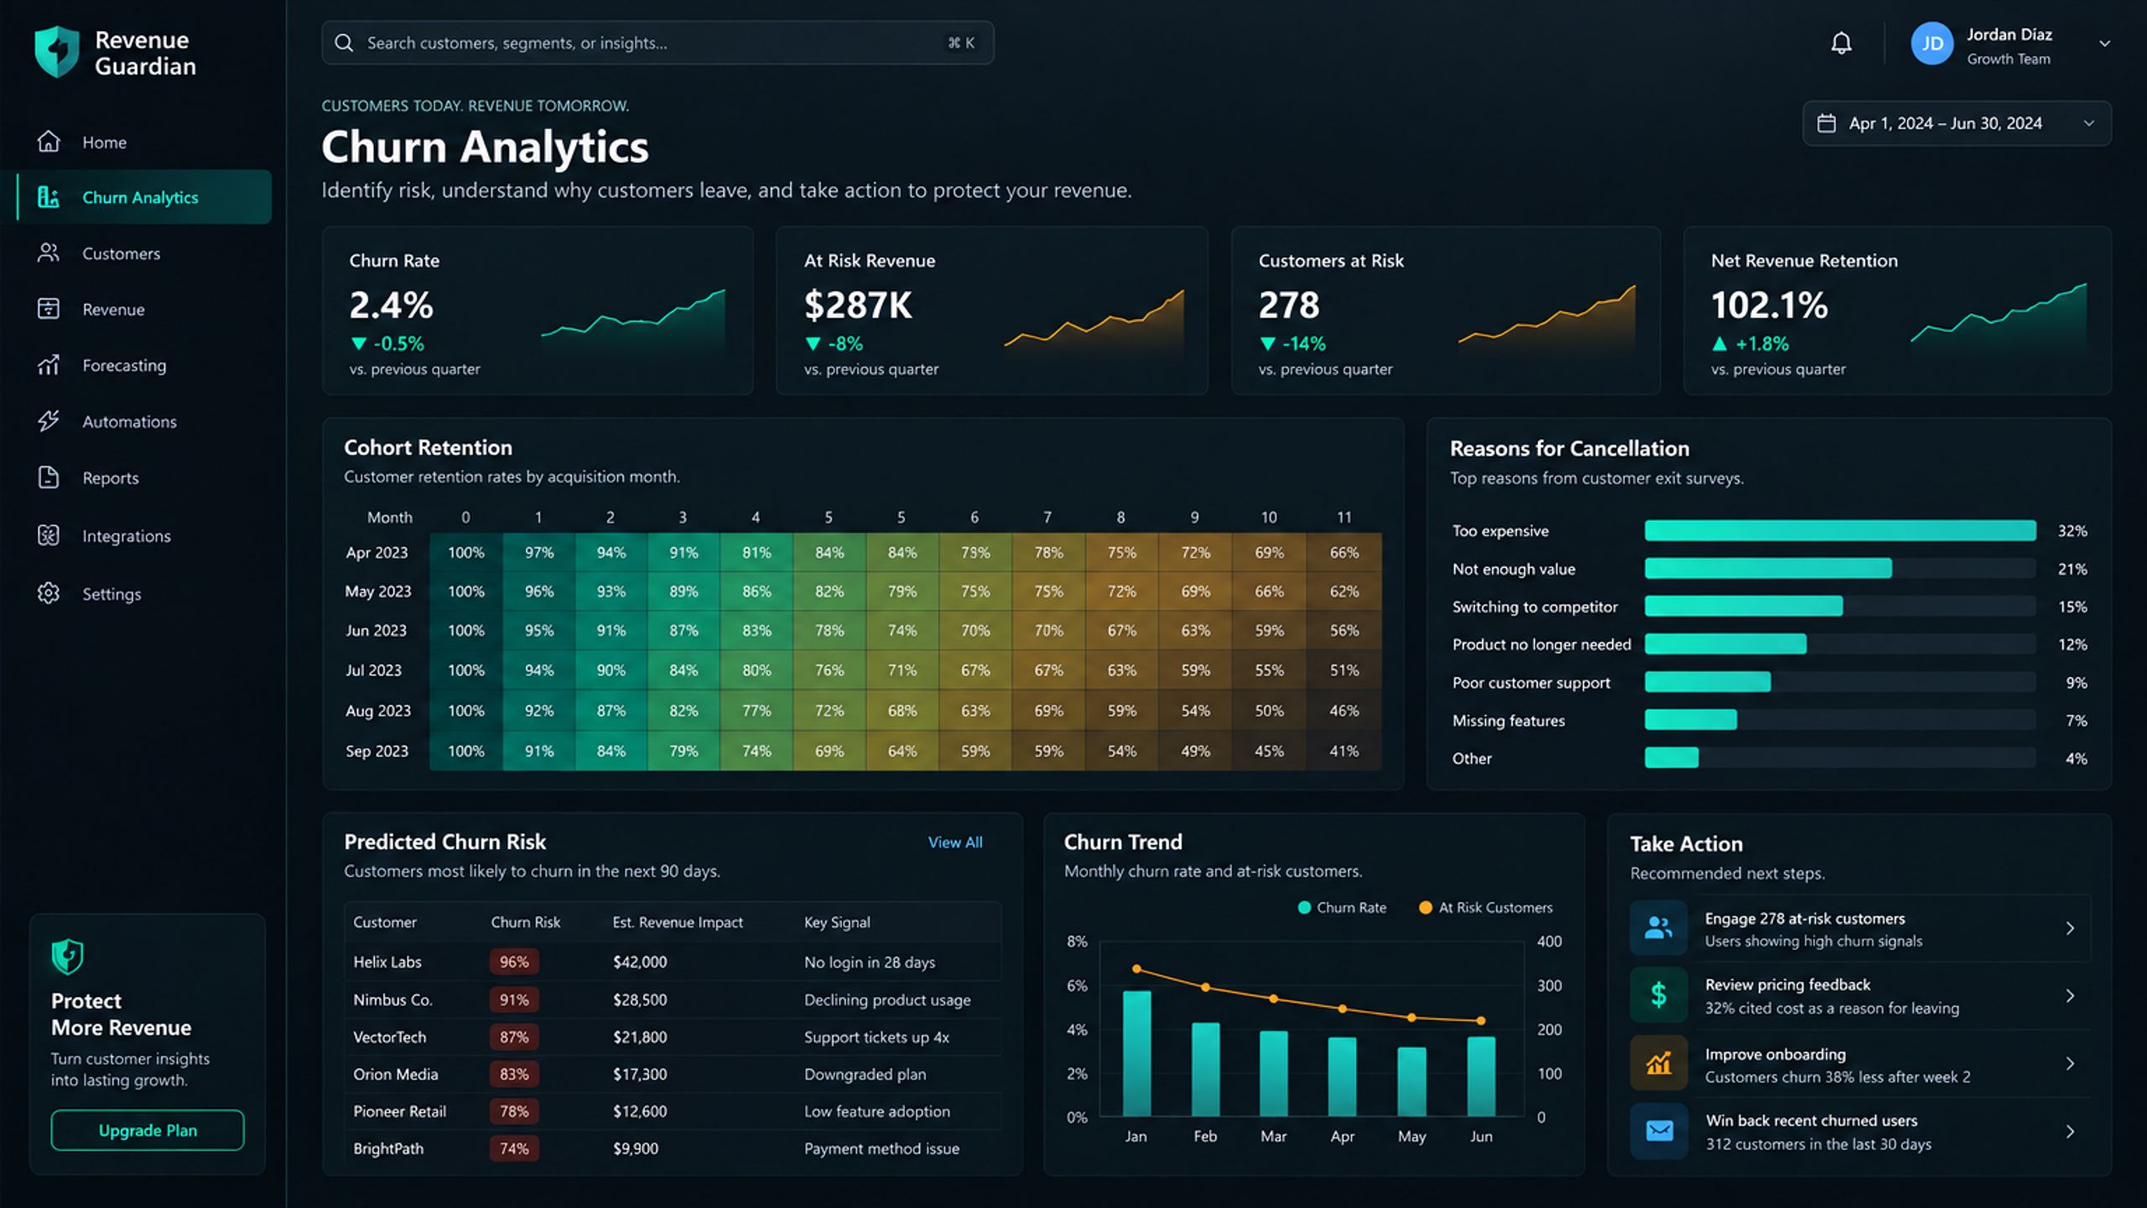Toggle Churn Rate legend item
2147x1208 pixels.
coord(1342,908)
